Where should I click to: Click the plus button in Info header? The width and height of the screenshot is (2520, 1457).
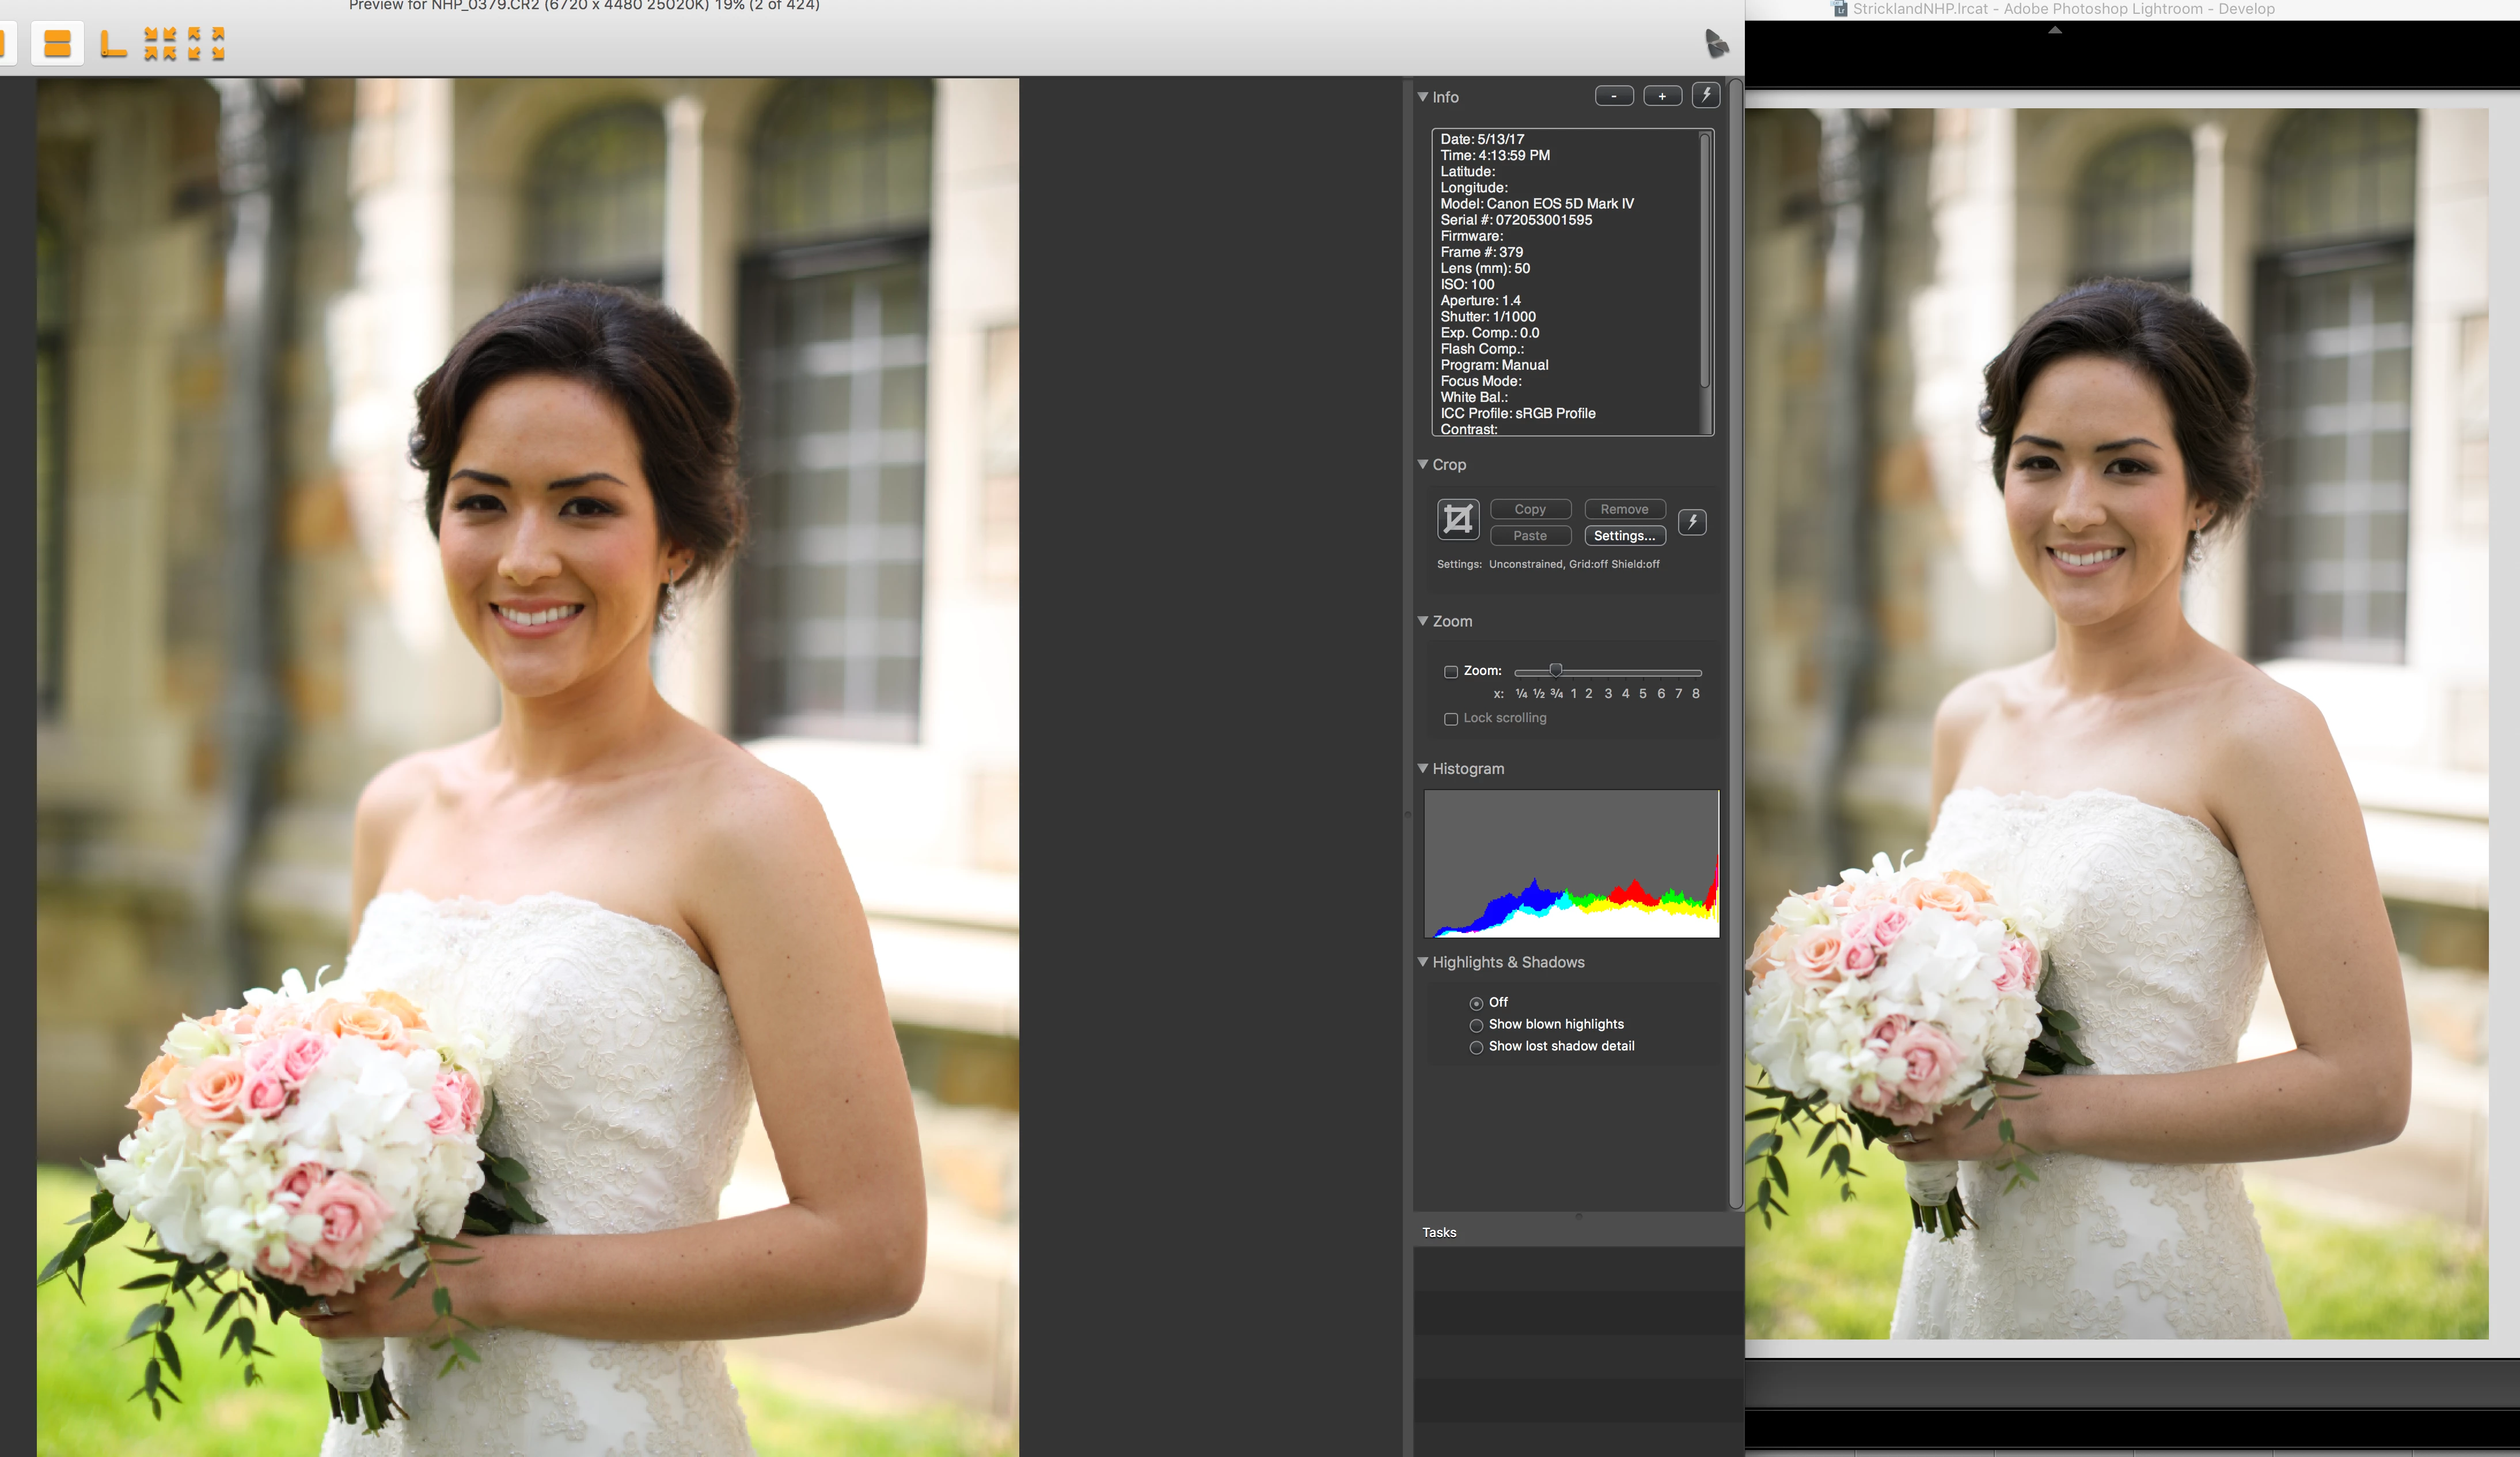pos(1662,96)
